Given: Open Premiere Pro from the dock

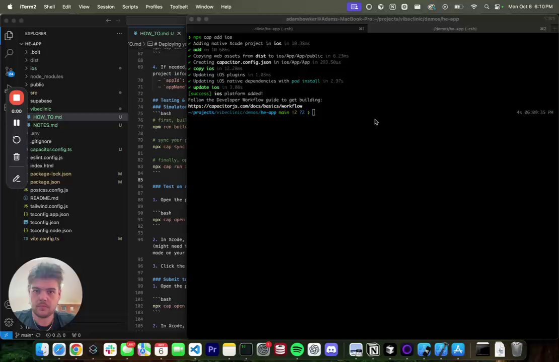Looking at the screenshot, I should [x=212, y=349].
